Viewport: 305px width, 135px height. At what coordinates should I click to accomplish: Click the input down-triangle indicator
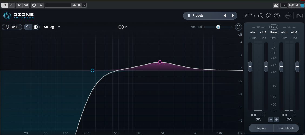258,27
